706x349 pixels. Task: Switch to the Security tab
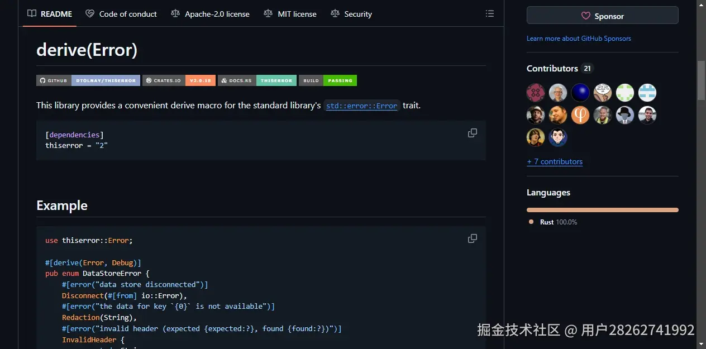351,14
